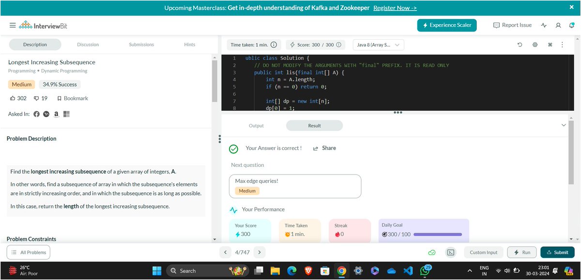Click Report Issue
This screenshot has height=280, width=581.
pos(512,25)
